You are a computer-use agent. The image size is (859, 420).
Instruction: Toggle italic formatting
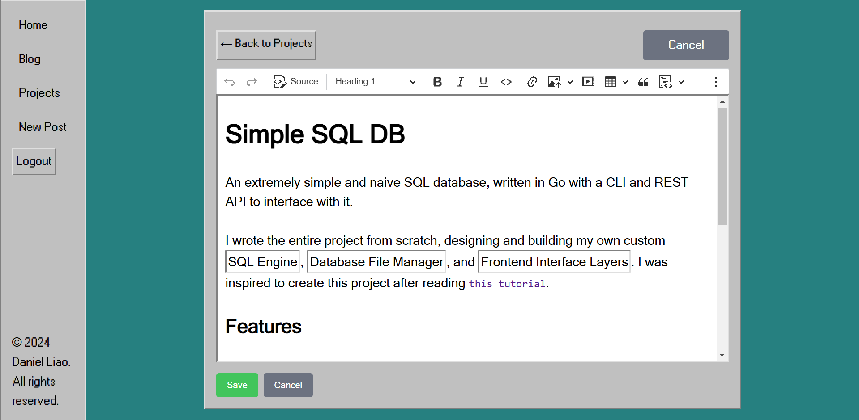click(460, 82)
